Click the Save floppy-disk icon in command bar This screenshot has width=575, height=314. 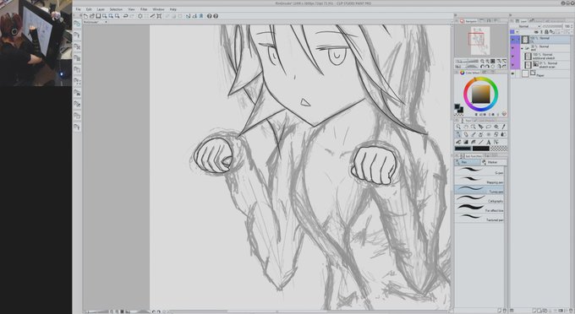coord(98,16)
